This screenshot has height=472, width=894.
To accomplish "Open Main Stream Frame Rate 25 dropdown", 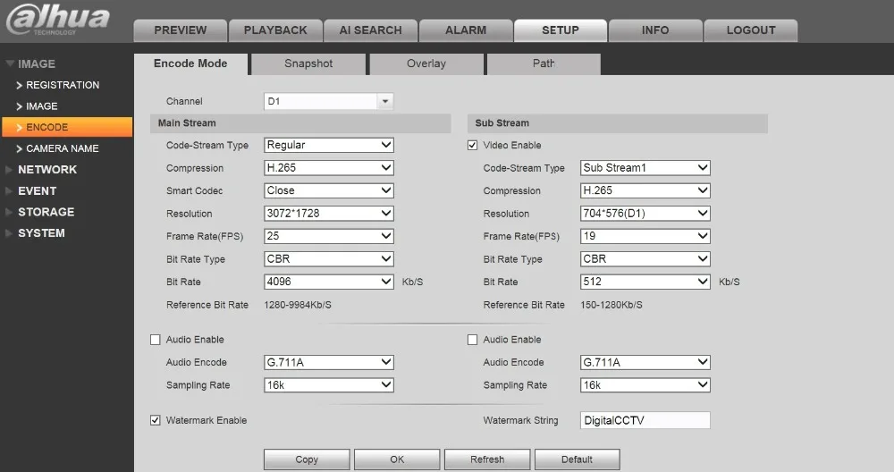I will click(329, 236).
